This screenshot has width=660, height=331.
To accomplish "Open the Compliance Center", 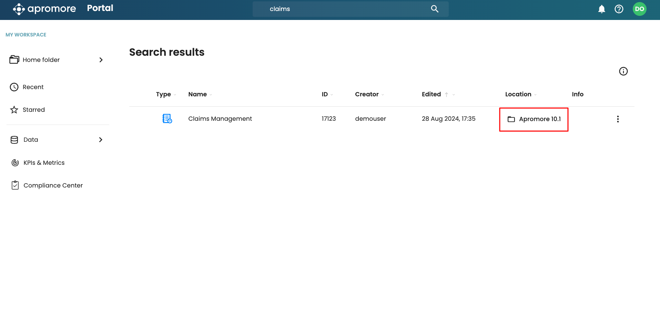I will pyautogui.click(x=53, y=185).
